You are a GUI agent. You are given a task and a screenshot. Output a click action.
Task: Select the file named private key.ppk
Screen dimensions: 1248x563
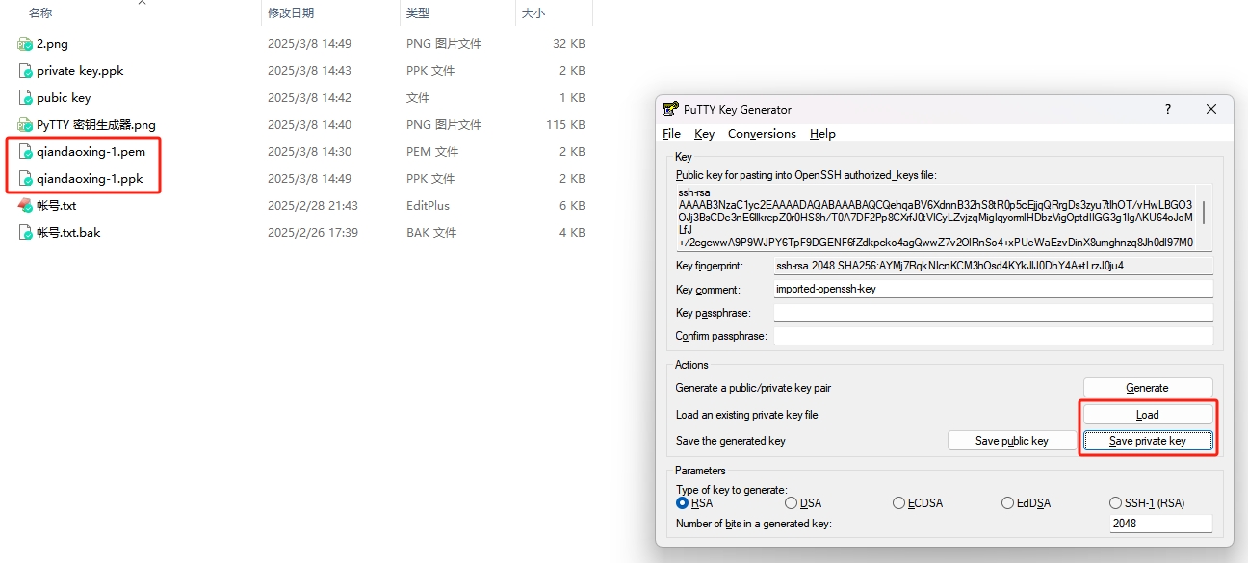click(80, 71)
